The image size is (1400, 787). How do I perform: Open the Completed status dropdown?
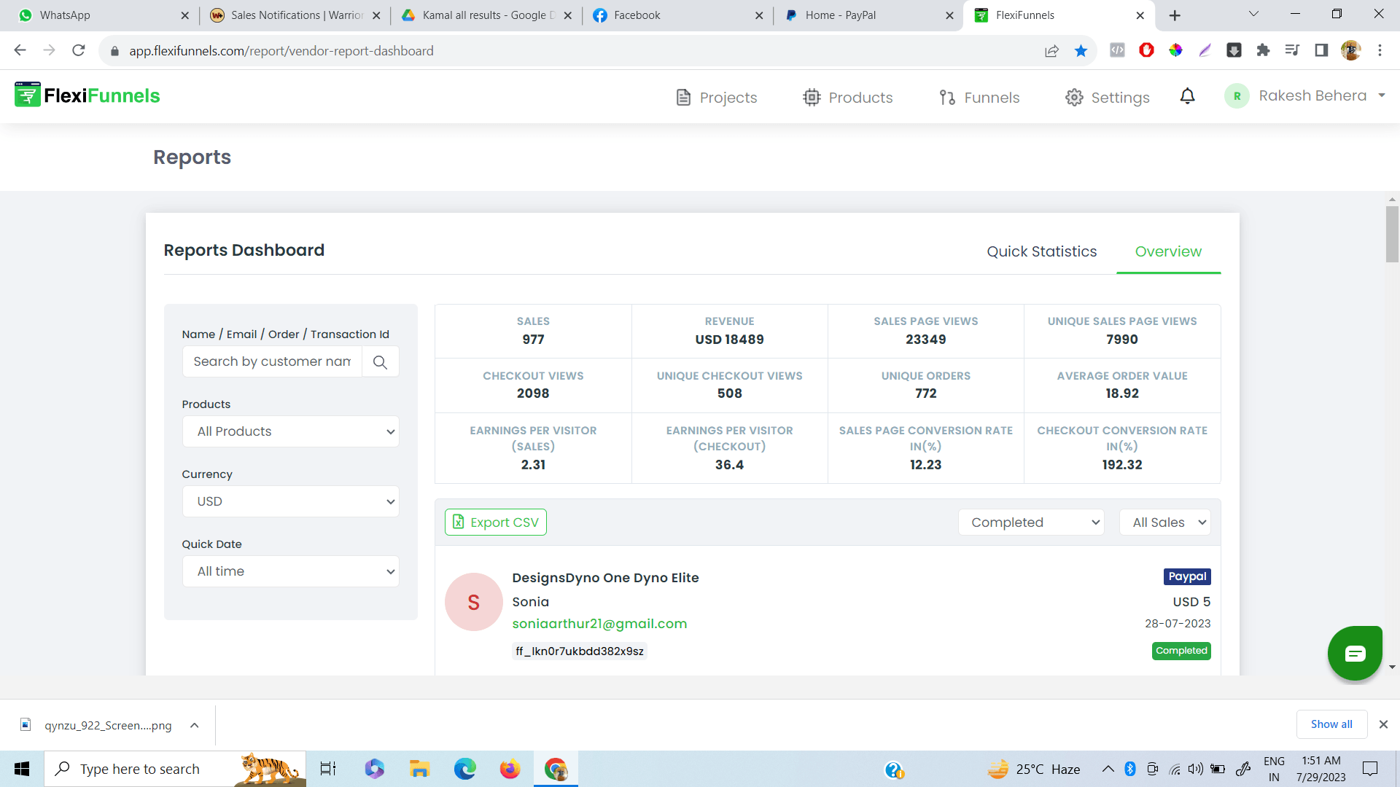click(1031, 522)
